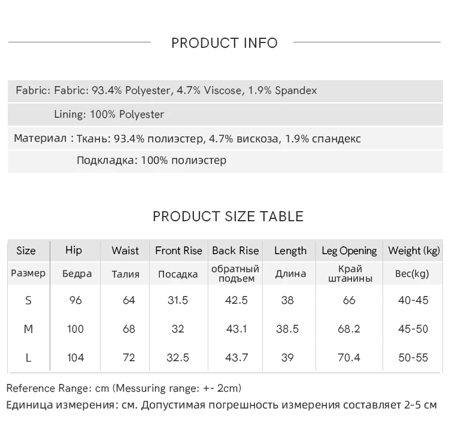
Task: Click the Weight (kg) column header
Action: point(414,251)
